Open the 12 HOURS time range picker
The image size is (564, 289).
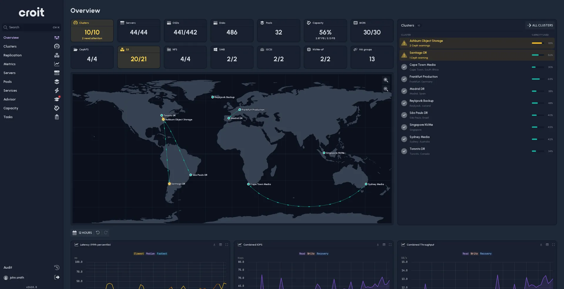(82, 233)
